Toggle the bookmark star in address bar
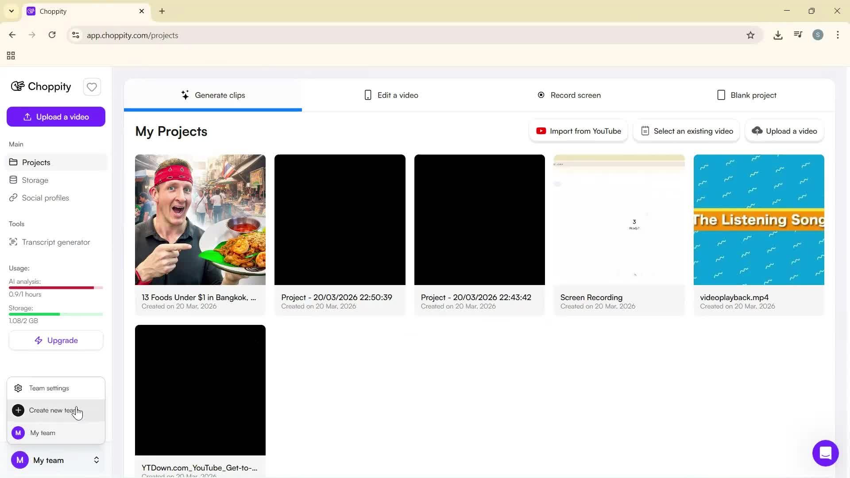The height and width of the screenshot is (478, 850). coord(751,35)
